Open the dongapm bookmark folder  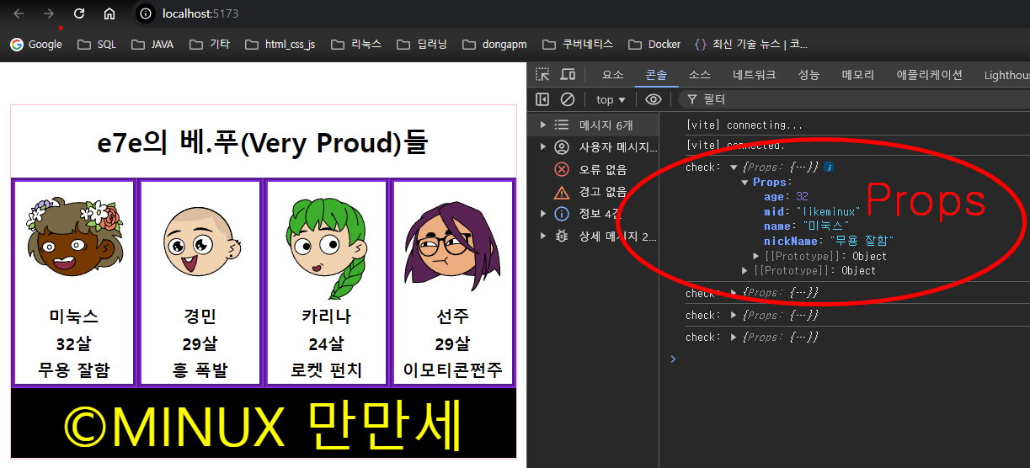[x=495, y=45]
